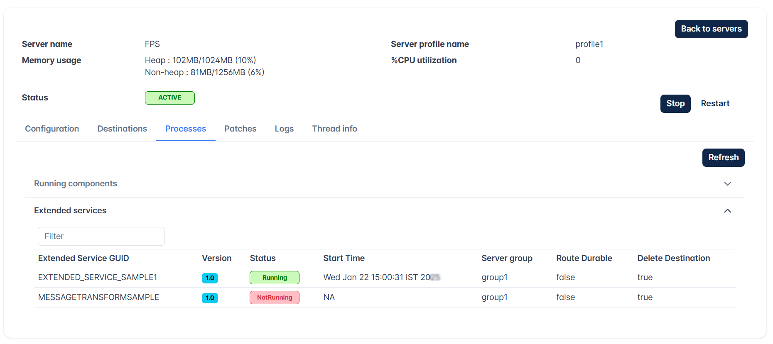The image size is (773, 344).
Task: Click the ACTIVE server status badge
Action: click(x=170, y=98)
